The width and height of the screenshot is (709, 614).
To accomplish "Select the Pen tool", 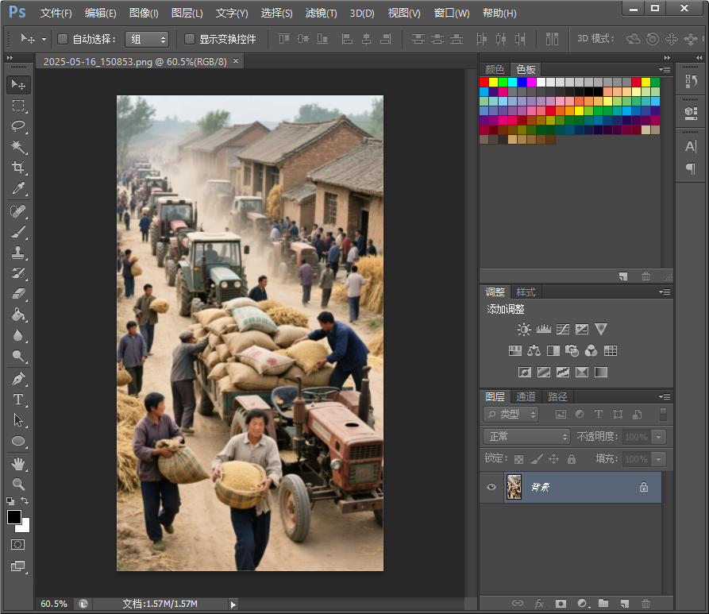I will click(18, 379).
